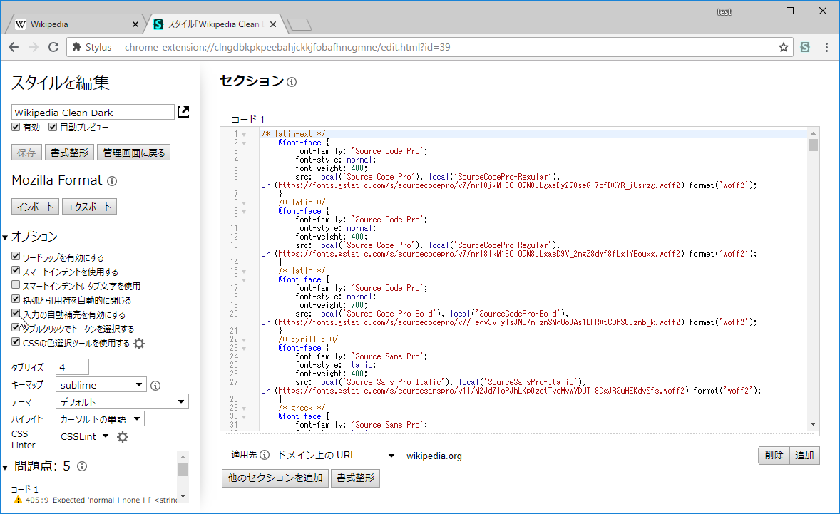The height and width of the screenshot is (514, 840).
Task: Open the ハイライト dropdown
Action: (100, 418)
